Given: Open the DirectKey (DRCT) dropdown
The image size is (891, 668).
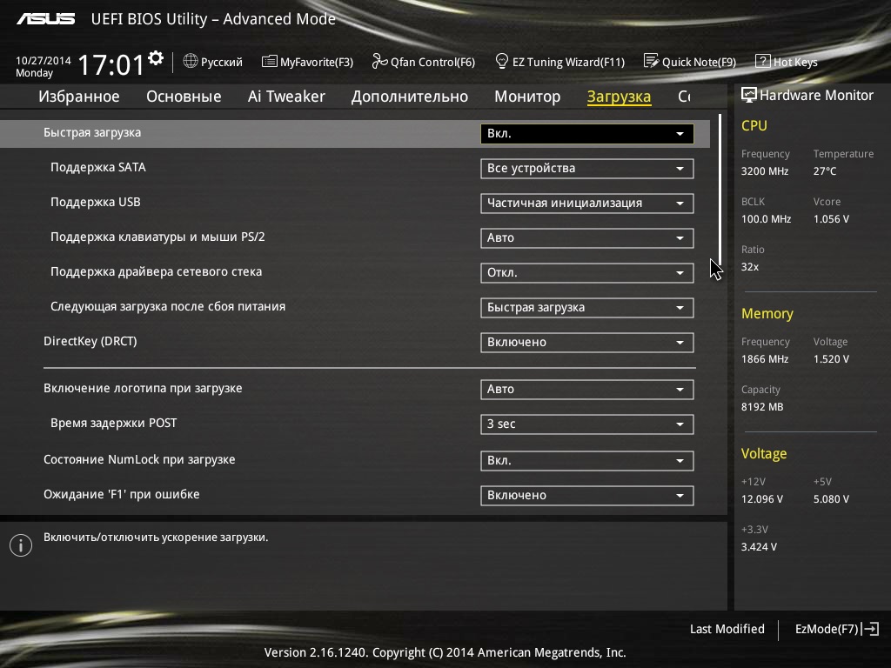Looking at the screenshot, I should (x=587, y=343).
